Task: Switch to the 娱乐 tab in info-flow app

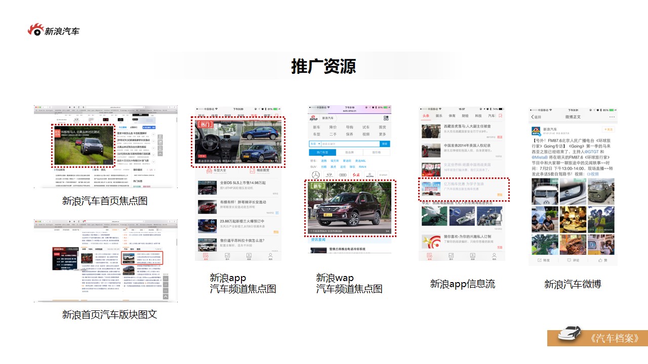Action: pos(439,116)
